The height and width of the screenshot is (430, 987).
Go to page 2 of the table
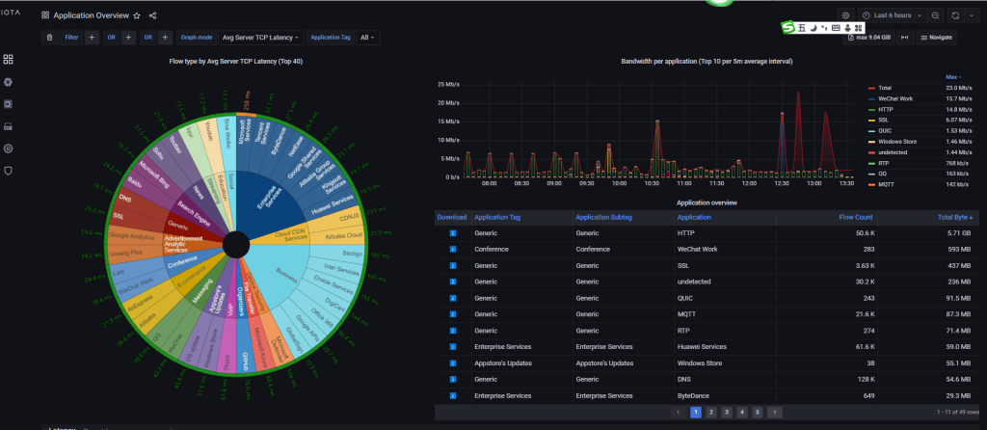(x=710, y=412)
